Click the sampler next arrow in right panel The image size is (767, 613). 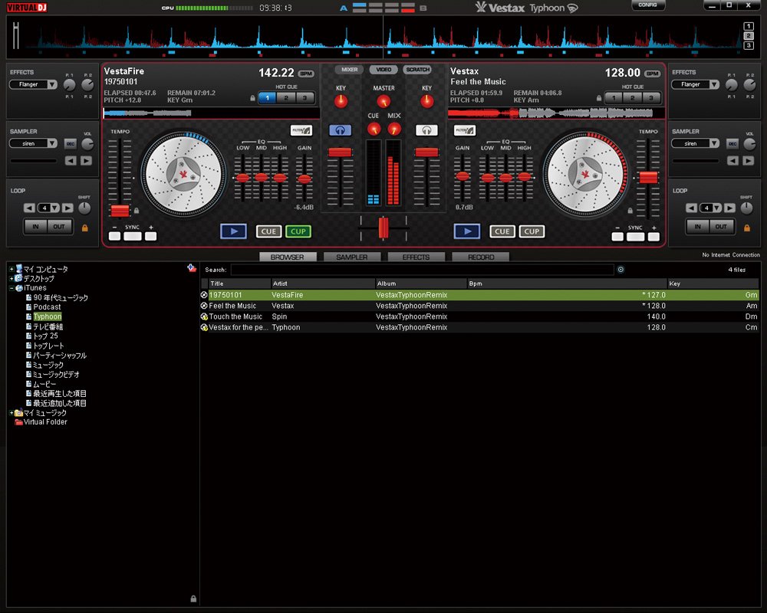[x=747, y=161]
